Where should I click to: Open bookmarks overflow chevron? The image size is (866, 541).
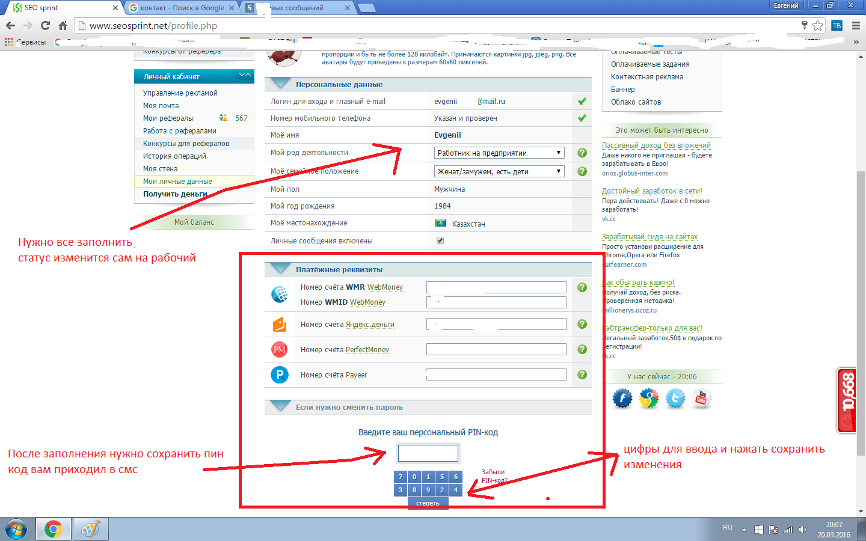(856, 42)
